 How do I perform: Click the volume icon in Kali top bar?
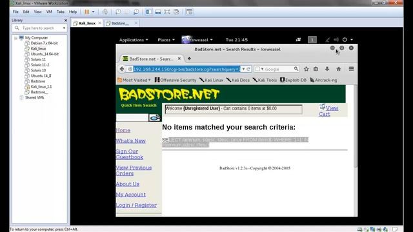point(336,40)
